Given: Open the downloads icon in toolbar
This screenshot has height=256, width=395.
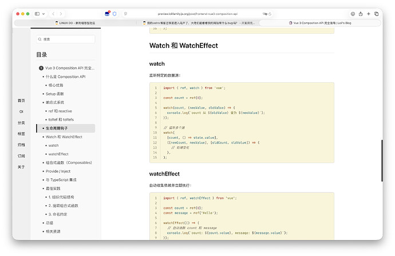Looking at the screenshot, I should click(x=353, y=14).
